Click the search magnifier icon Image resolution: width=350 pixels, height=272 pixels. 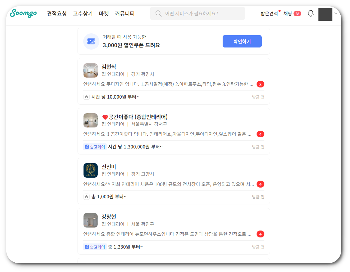tap(158, 14)
